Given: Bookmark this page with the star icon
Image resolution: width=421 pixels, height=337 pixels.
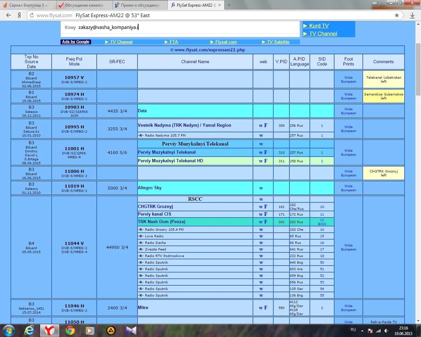Looking at the screenshot, I should pos(397,15).
